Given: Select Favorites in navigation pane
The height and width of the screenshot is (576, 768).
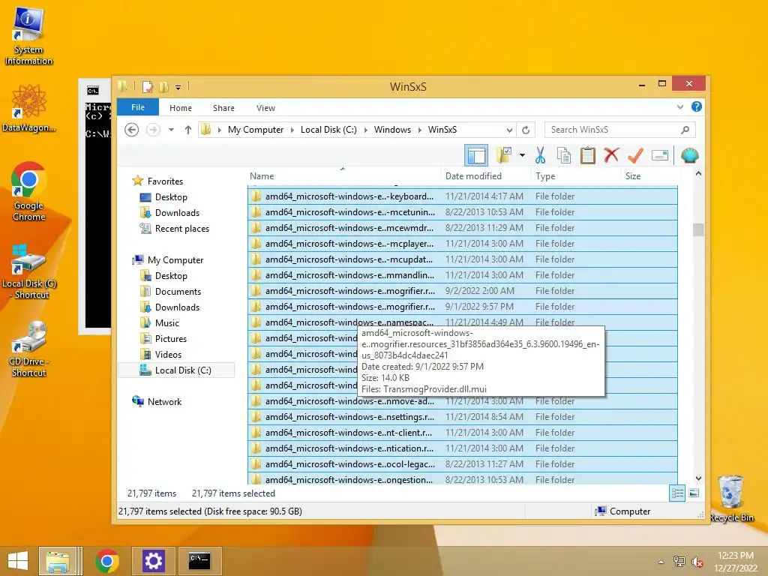Looking at the screenshot, I should [165, 181].
